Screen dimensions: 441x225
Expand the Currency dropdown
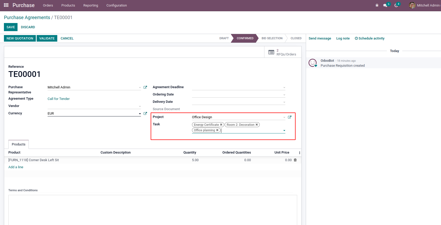coord(140,114)
